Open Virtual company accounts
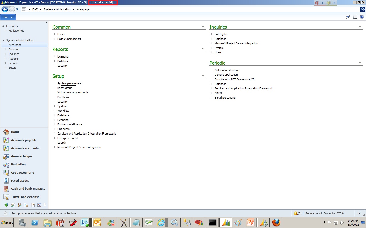This screenshot has height=228, width=366. tap(73, 92)
